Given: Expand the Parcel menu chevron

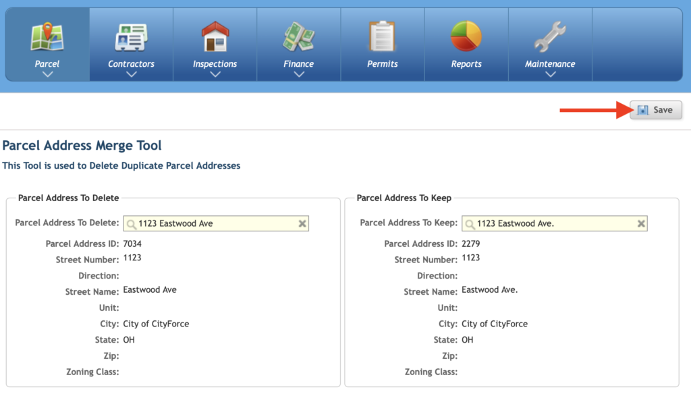Looking at the screenshot, I should tap(48, 74).
